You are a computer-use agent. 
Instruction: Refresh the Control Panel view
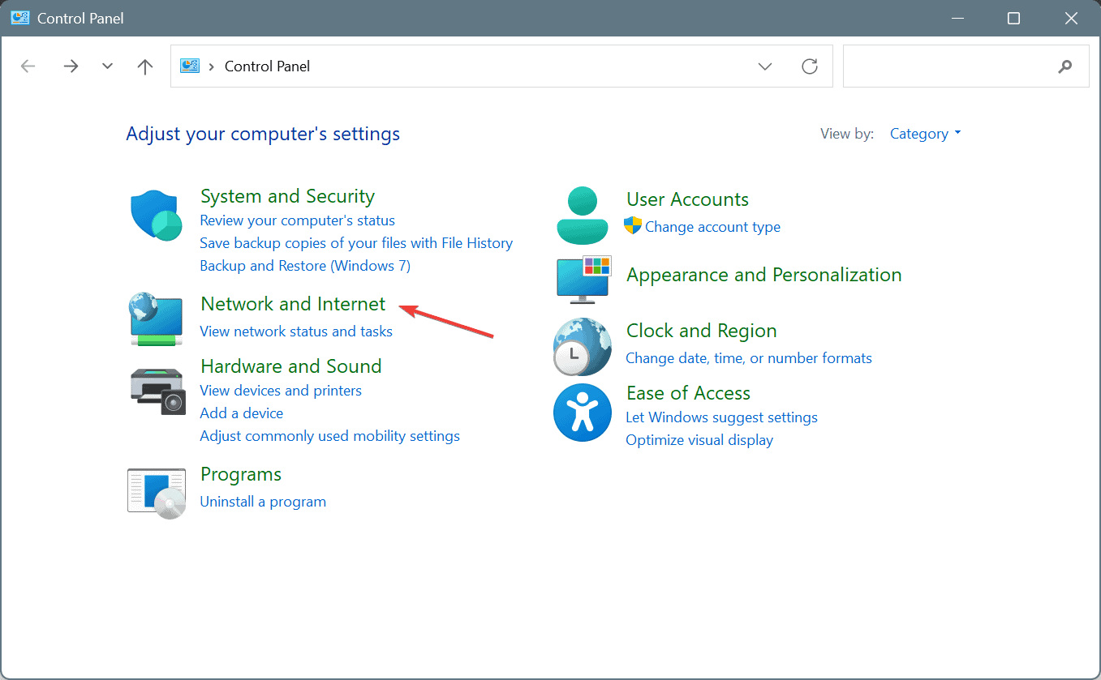point(809,66)
